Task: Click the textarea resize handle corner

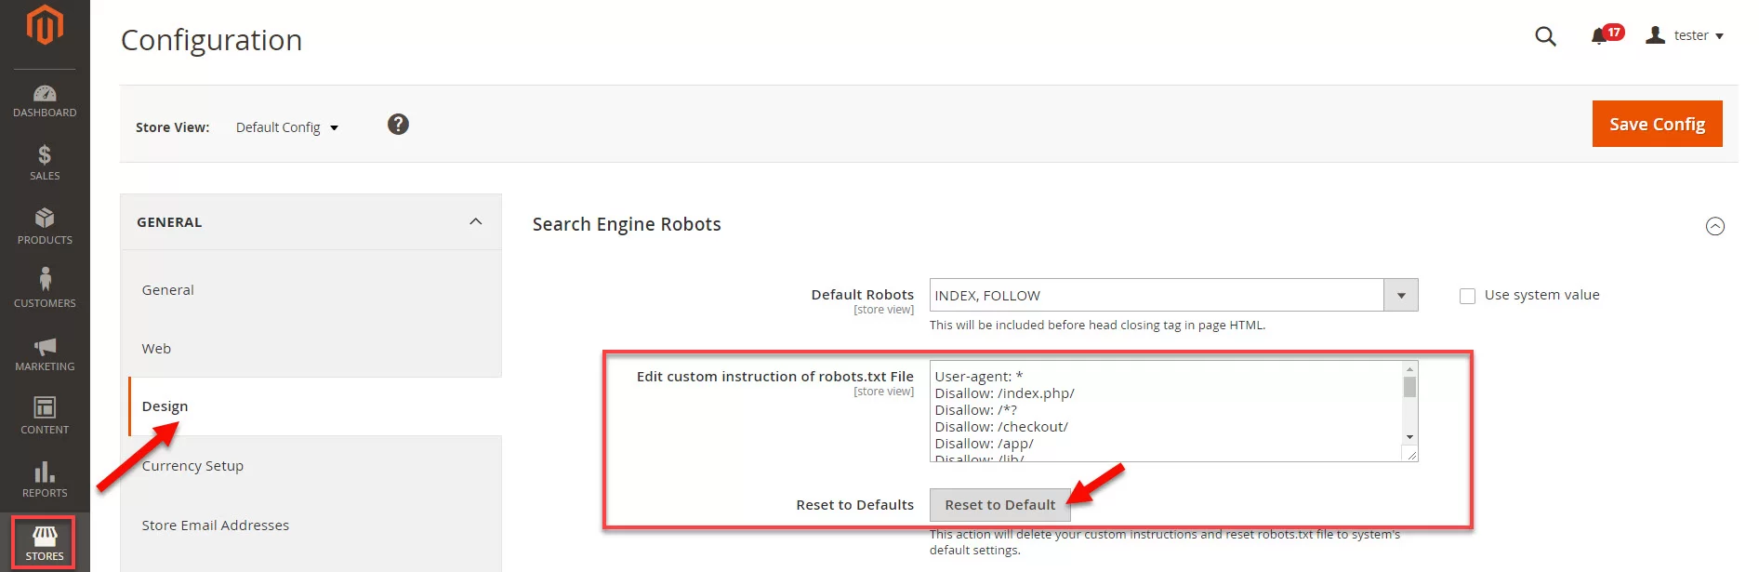Action: [x=1411, y=454]
